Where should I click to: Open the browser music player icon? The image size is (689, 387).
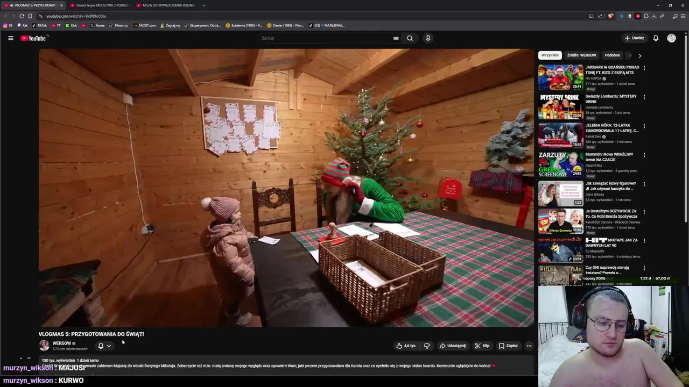pyautogui.click(x=675, y=16)
